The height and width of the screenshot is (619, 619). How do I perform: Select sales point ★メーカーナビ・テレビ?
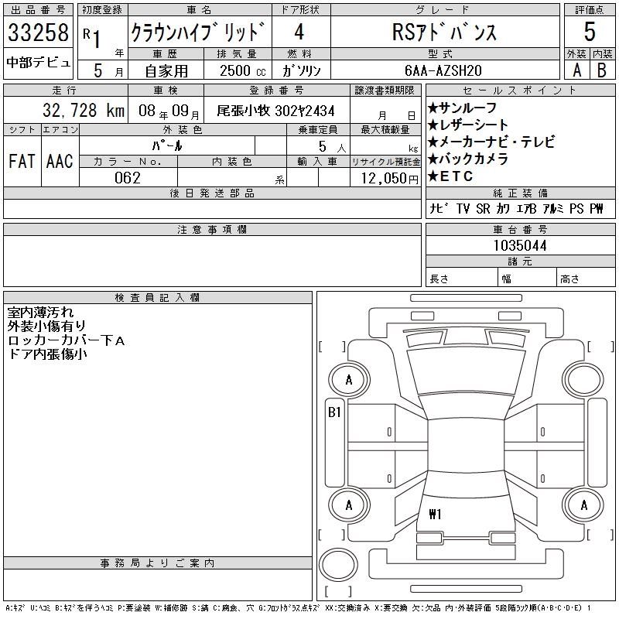491,142
